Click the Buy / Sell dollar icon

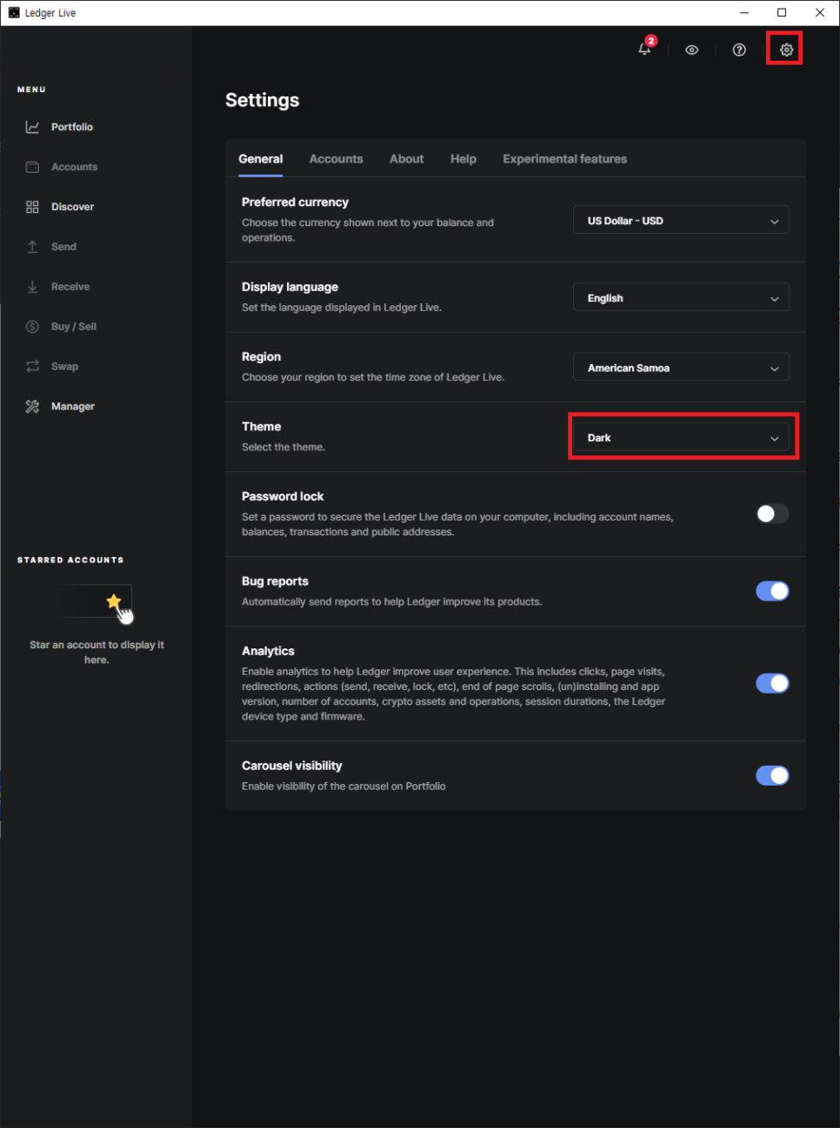pyautogui.click(x=32, y=327)
